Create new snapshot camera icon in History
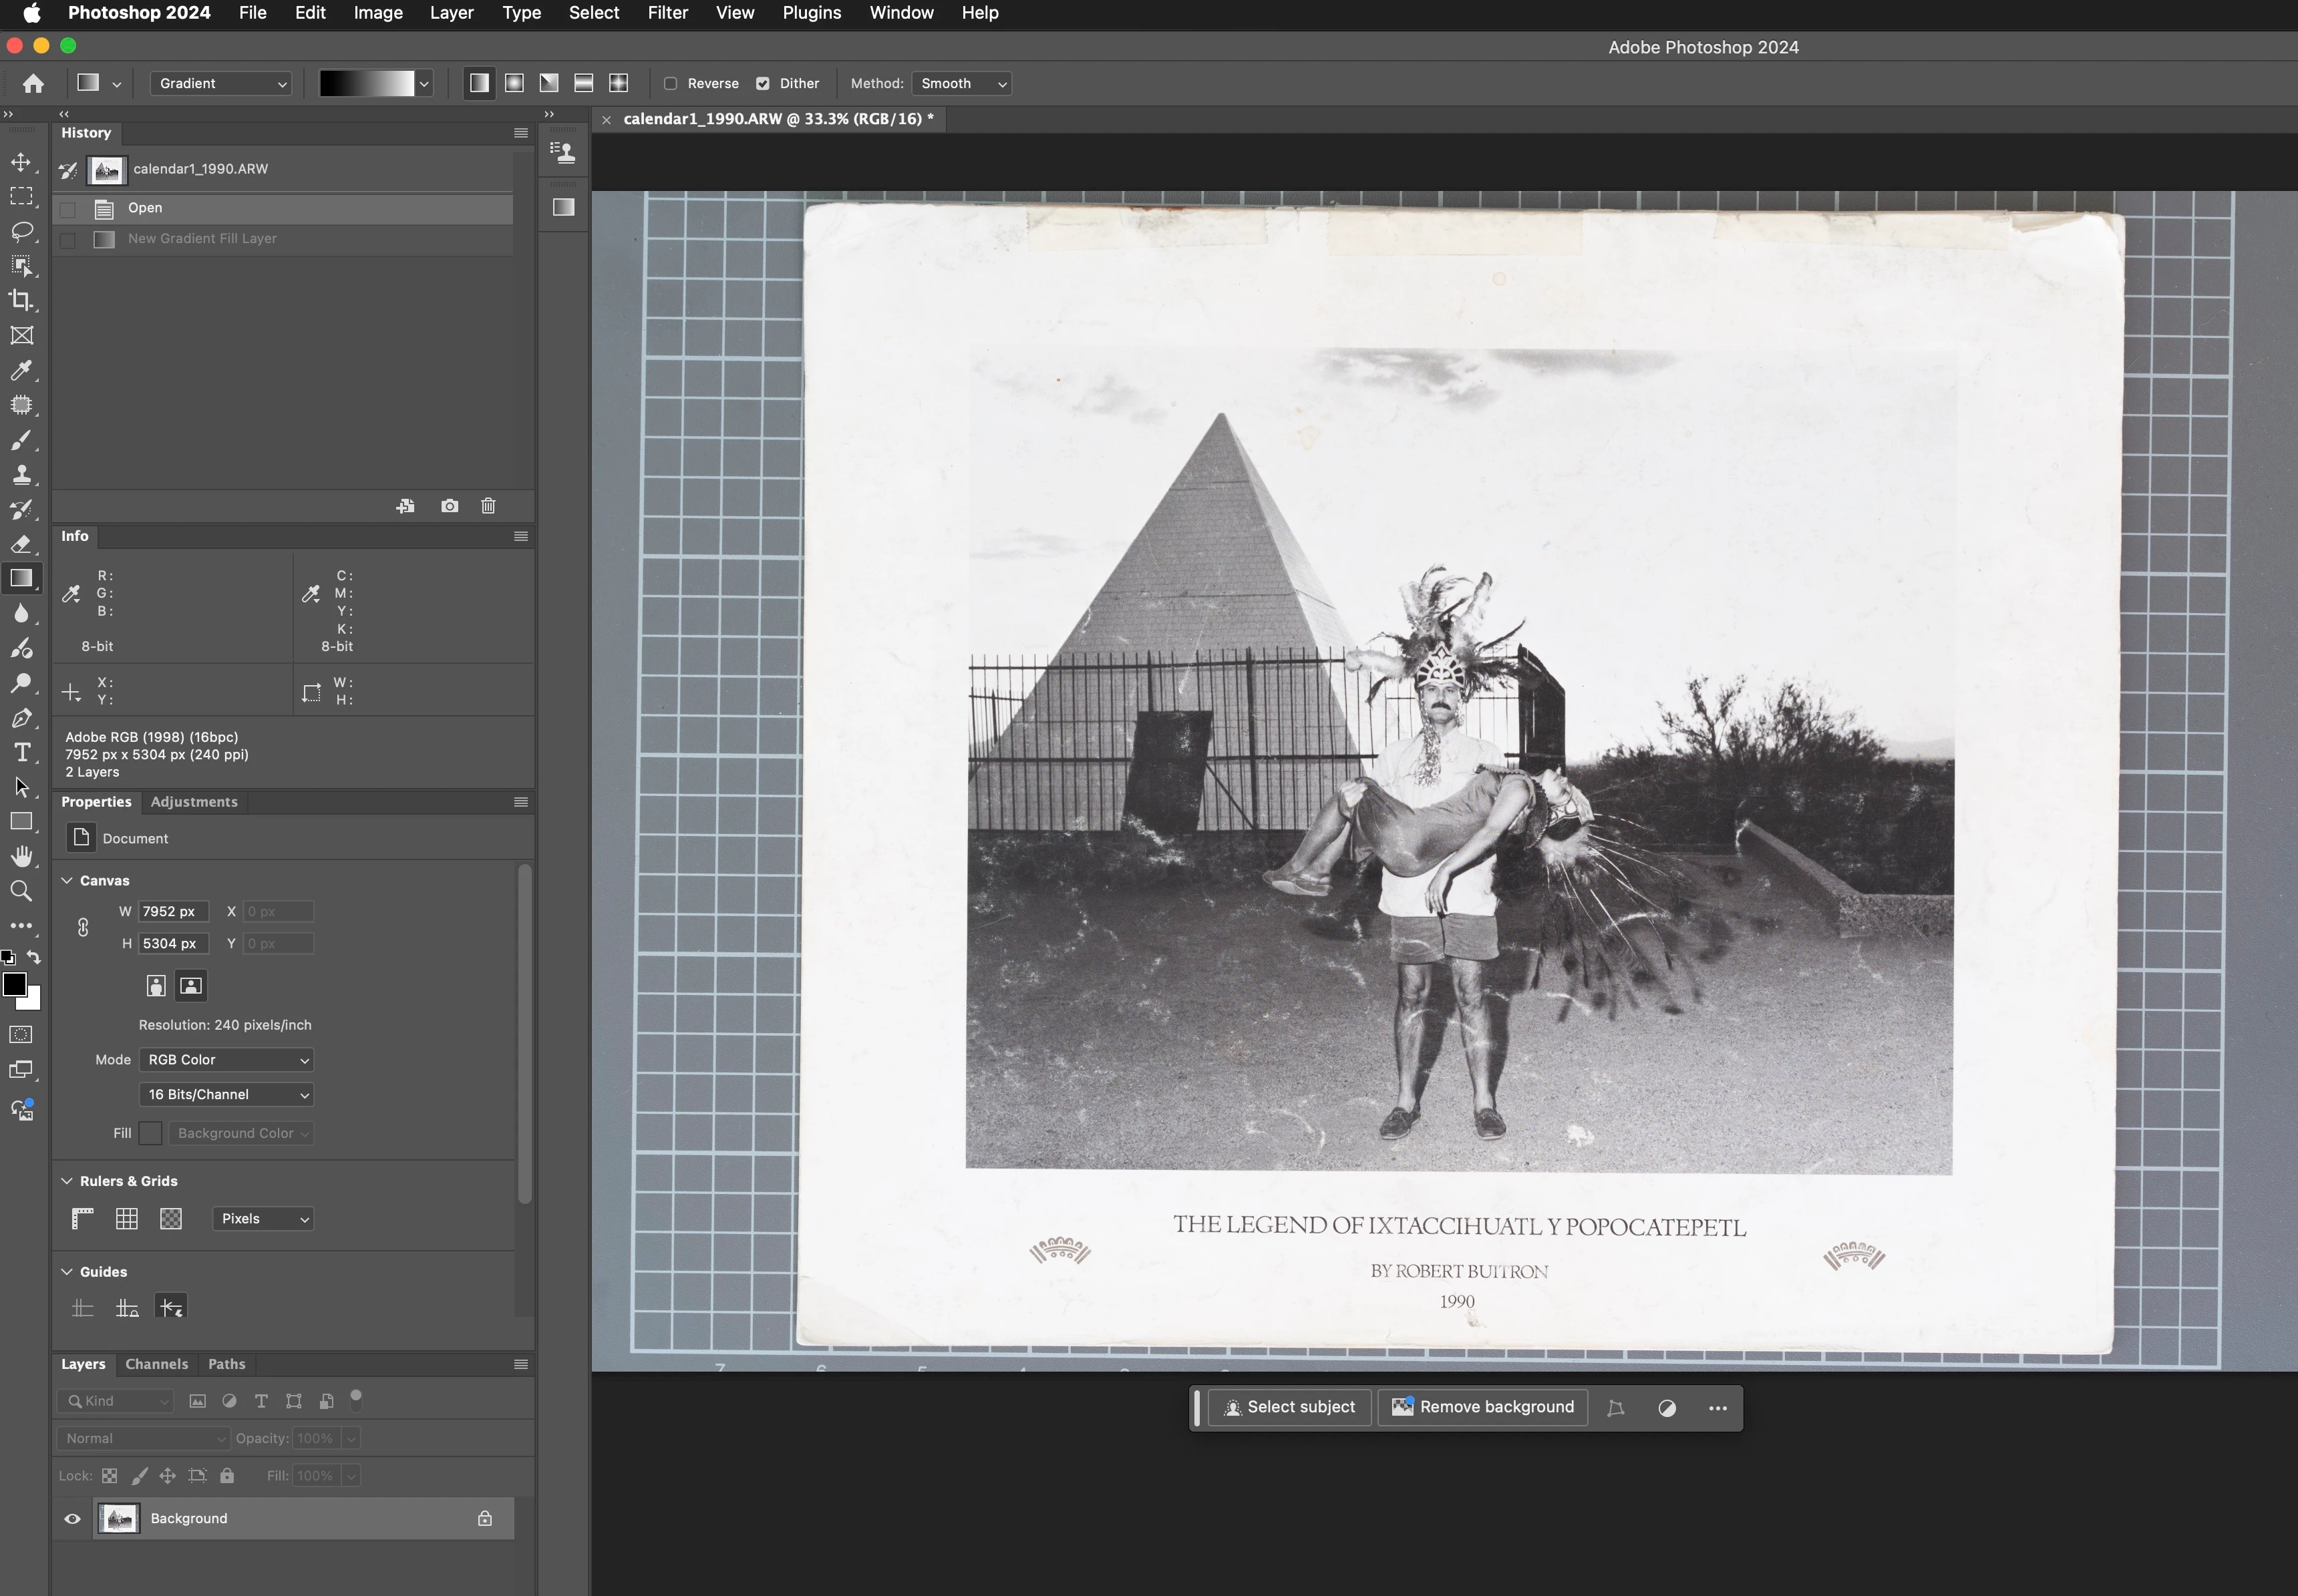Image resolution: width=2298 pixels, height=1596 pixels. (450, 506)
